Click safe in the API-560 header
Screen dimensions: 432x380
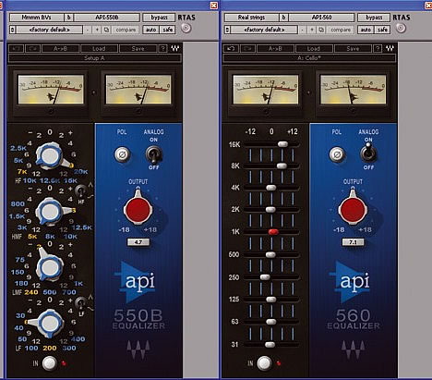[x=382, y=30]
